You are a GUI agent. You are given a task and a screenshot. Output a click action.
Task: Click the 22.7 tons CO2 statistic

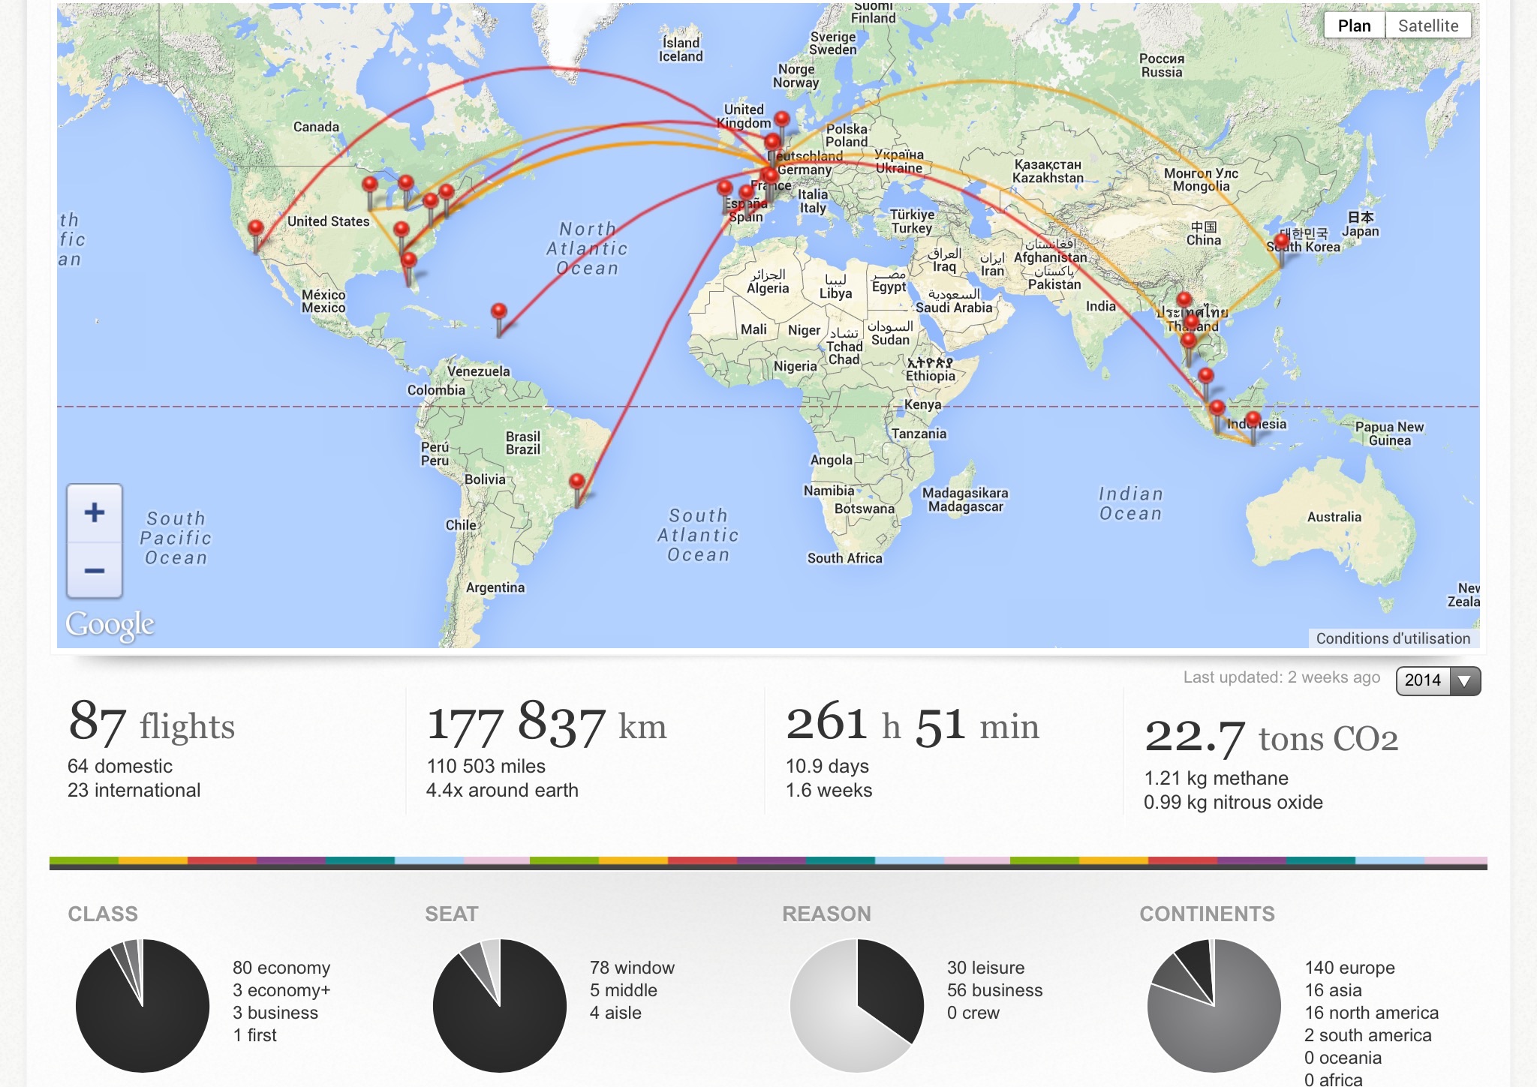(1271, 737)
